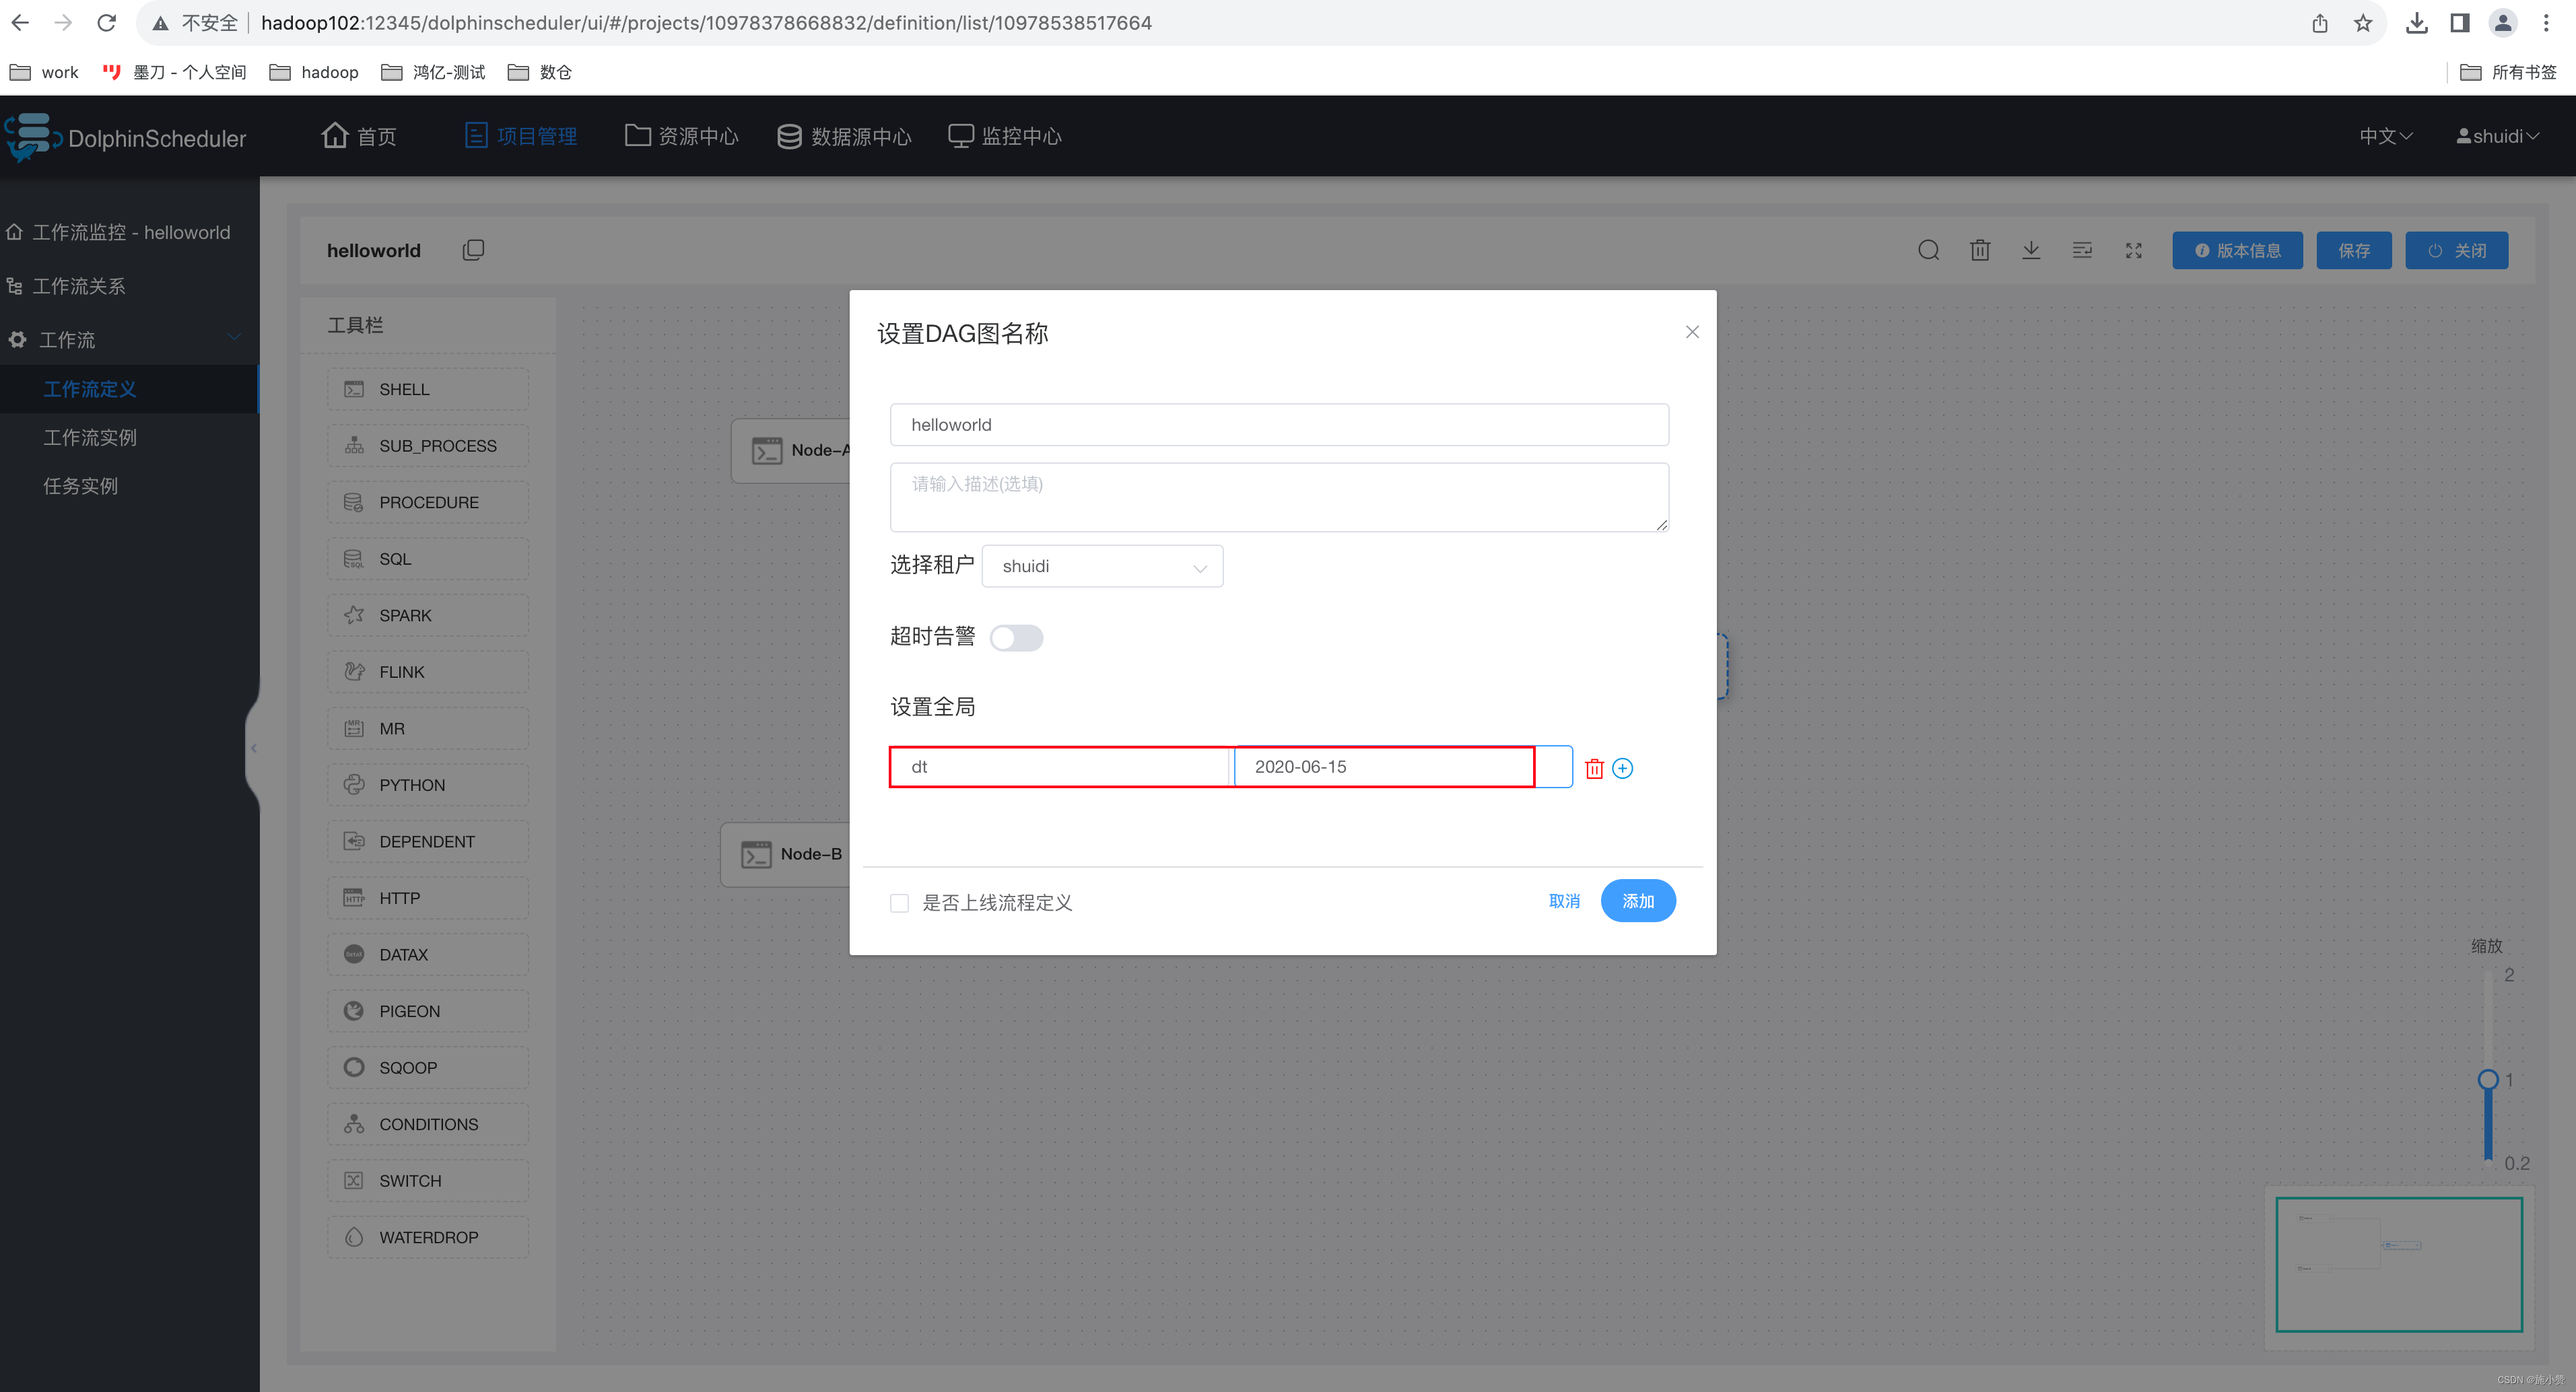Click the description textarea in dialog
The width and height of the screenshot is (2576, 1392).
pyautogui.click(x=1278, y=497)
